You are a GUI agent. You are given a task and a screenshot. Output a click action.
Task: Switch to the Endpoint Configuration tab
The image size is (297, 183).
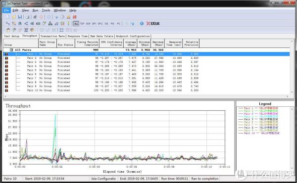[133, 36]
